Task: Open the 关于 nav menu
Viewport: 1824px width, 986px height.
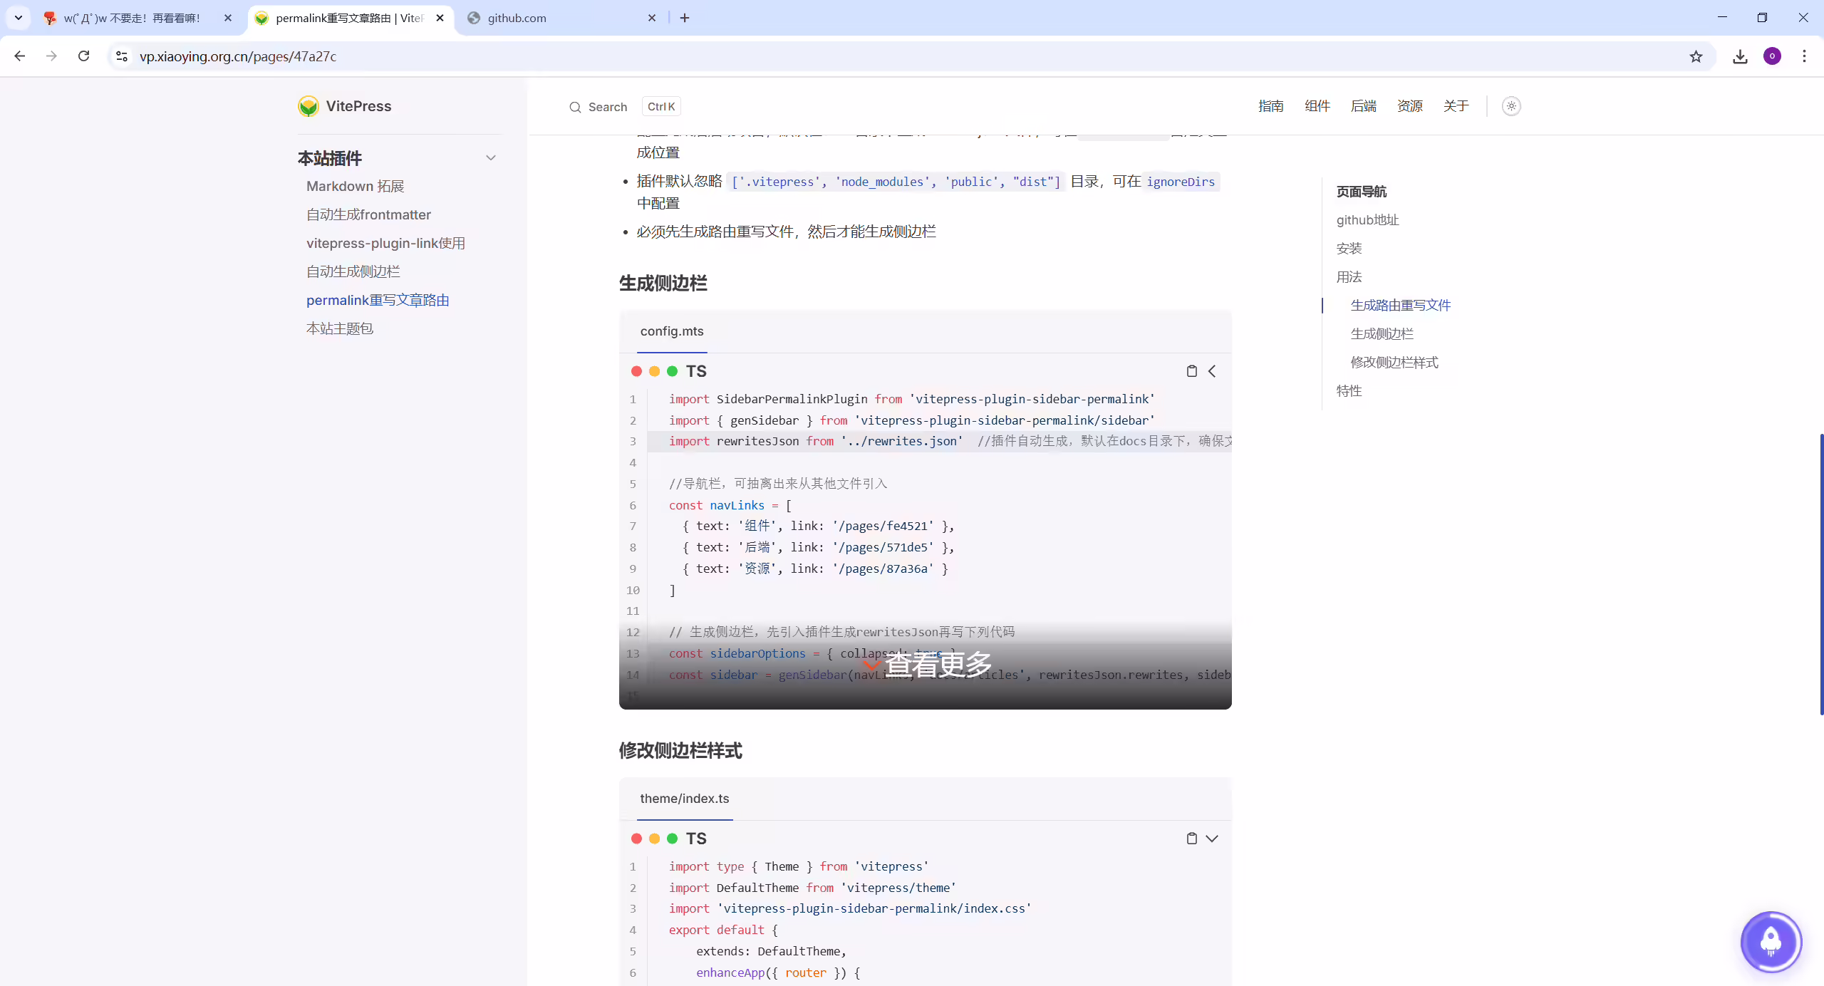Action: click(x=1456, y=106)
